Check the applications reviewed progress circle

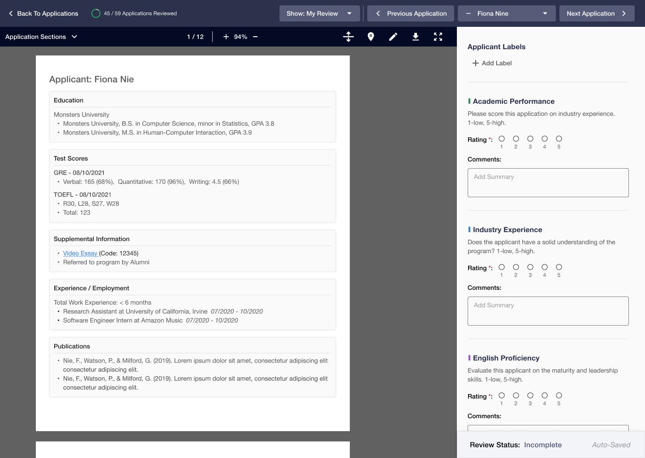96,13
